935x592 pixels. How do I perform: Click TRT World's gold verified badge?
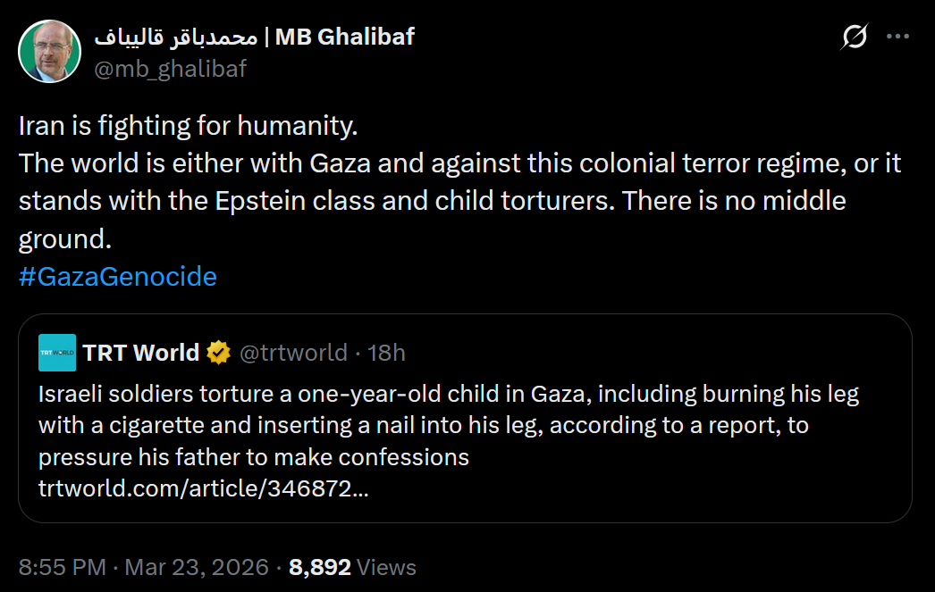tap(218, 354)
